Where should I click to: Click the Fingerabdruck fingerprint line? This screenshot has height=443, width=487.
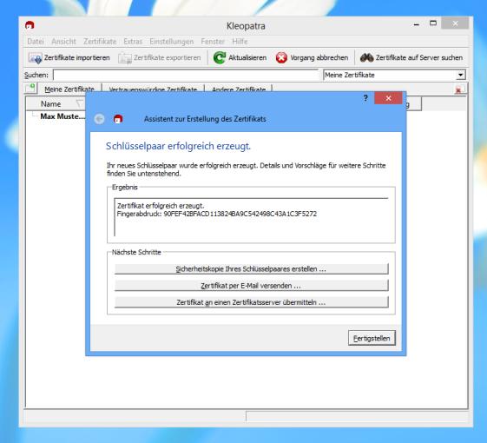217,214
